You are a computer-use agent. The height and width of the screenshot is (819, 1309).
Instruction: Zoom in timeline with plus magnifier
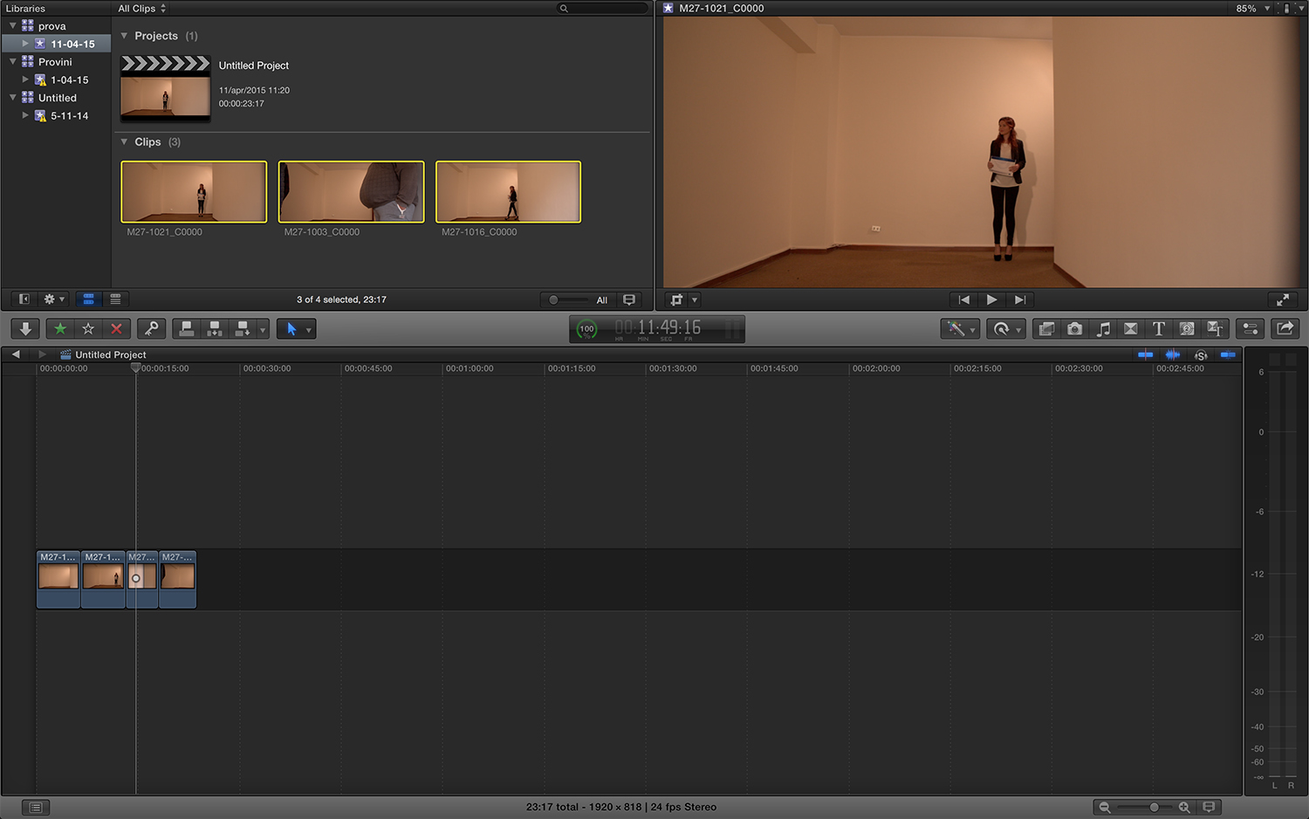[x=1184, y=807]
